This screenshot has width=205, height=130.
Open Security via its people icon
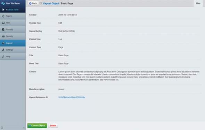tap(3, 36)
